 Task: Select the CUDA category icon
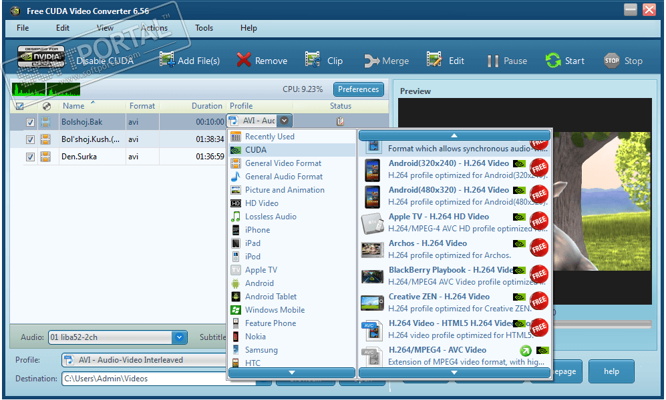pyautogui.click(x=236, y=150)
